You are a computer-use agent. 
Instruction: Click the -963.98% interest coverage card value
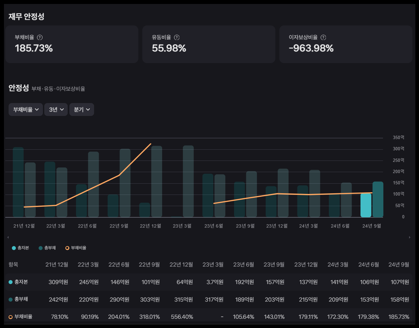tap(311, 49)
